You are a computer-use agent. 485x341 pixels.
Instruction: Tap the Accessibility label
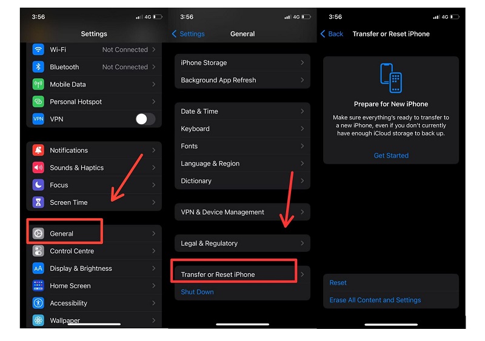pyautogui.click(x=69, y=303)
